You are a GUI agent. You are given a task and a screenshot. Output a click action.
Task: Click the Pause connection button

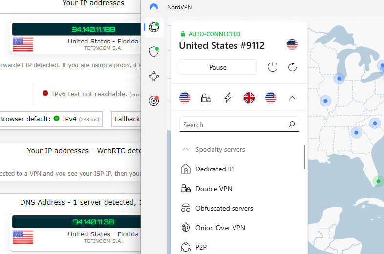pyautogui.click(x=218, y=67)
